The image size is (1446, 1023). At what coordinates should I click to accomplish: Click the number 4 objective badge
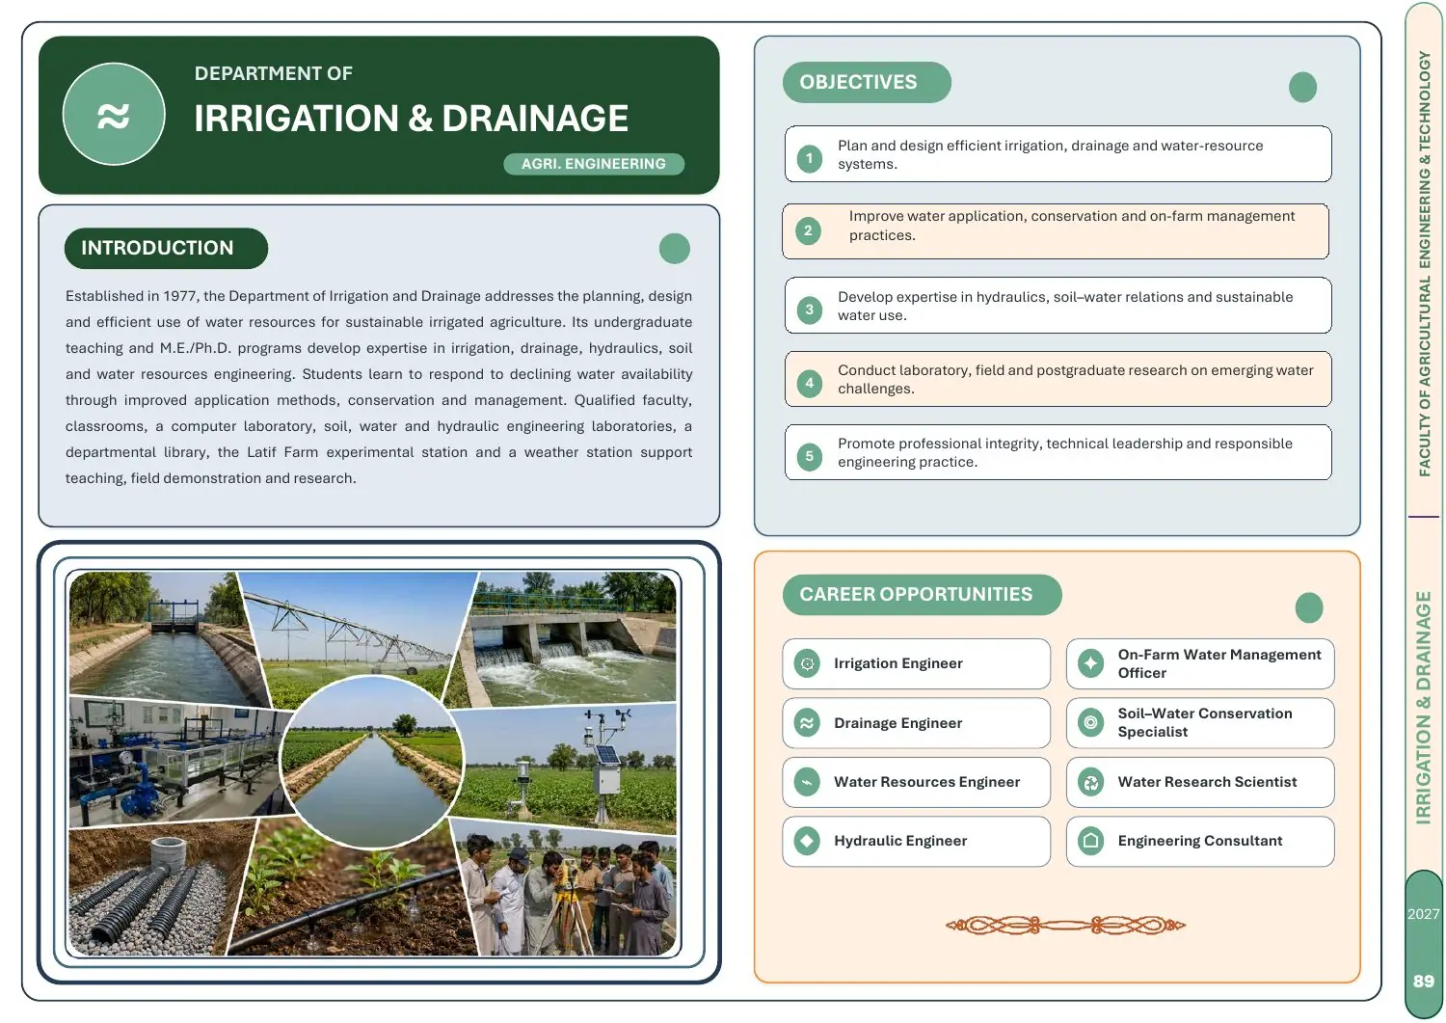810,383
